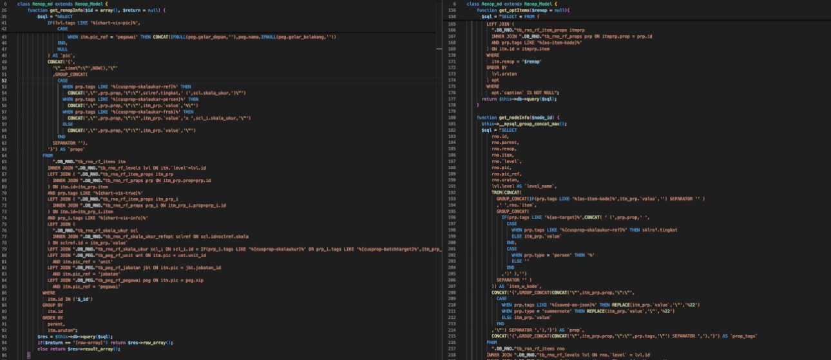Click sticky '$sql = "SELECT * FROM (' line
Image resolution: width=831 pixels, height=360 pixels.
[510, 17]
